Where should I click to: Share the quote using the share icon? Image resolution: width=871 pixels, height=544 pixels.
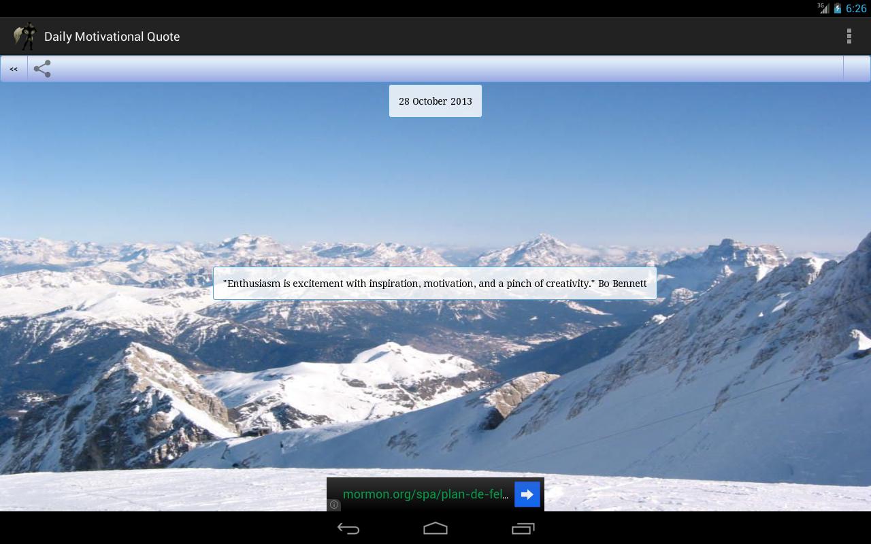(42, 69)
